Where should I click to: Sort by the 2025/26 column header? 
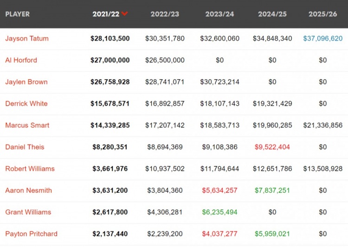point(322,14)
